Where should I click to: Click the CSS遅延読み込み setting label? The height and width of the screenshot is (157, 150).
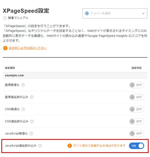[17, 121]
